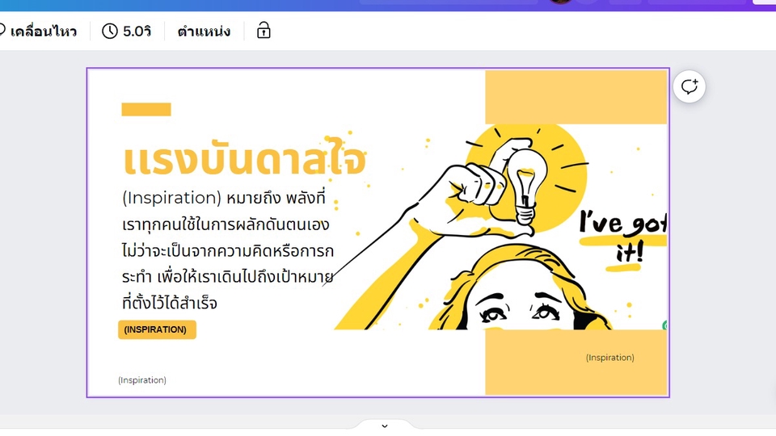Select the small yellow bar above heading
The height and width of the screenshot is (436, 776).
click(x=146, y=109)
